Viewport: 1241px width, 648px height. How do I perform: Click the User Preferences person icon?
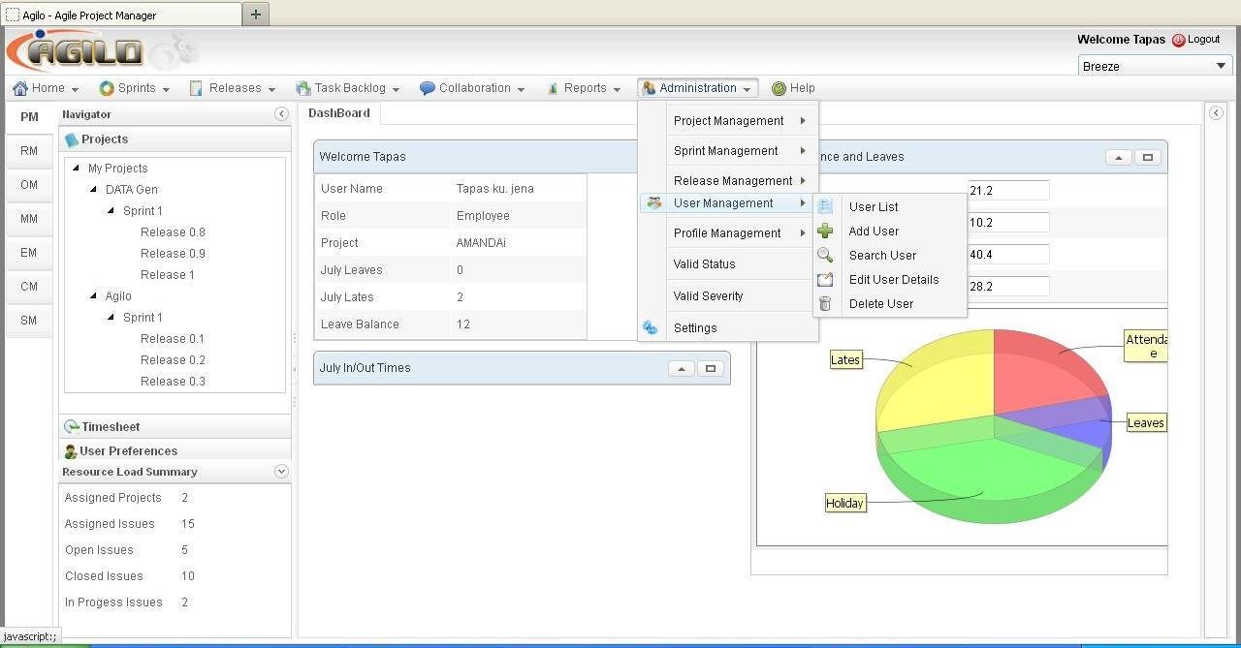tap(70, 450)
